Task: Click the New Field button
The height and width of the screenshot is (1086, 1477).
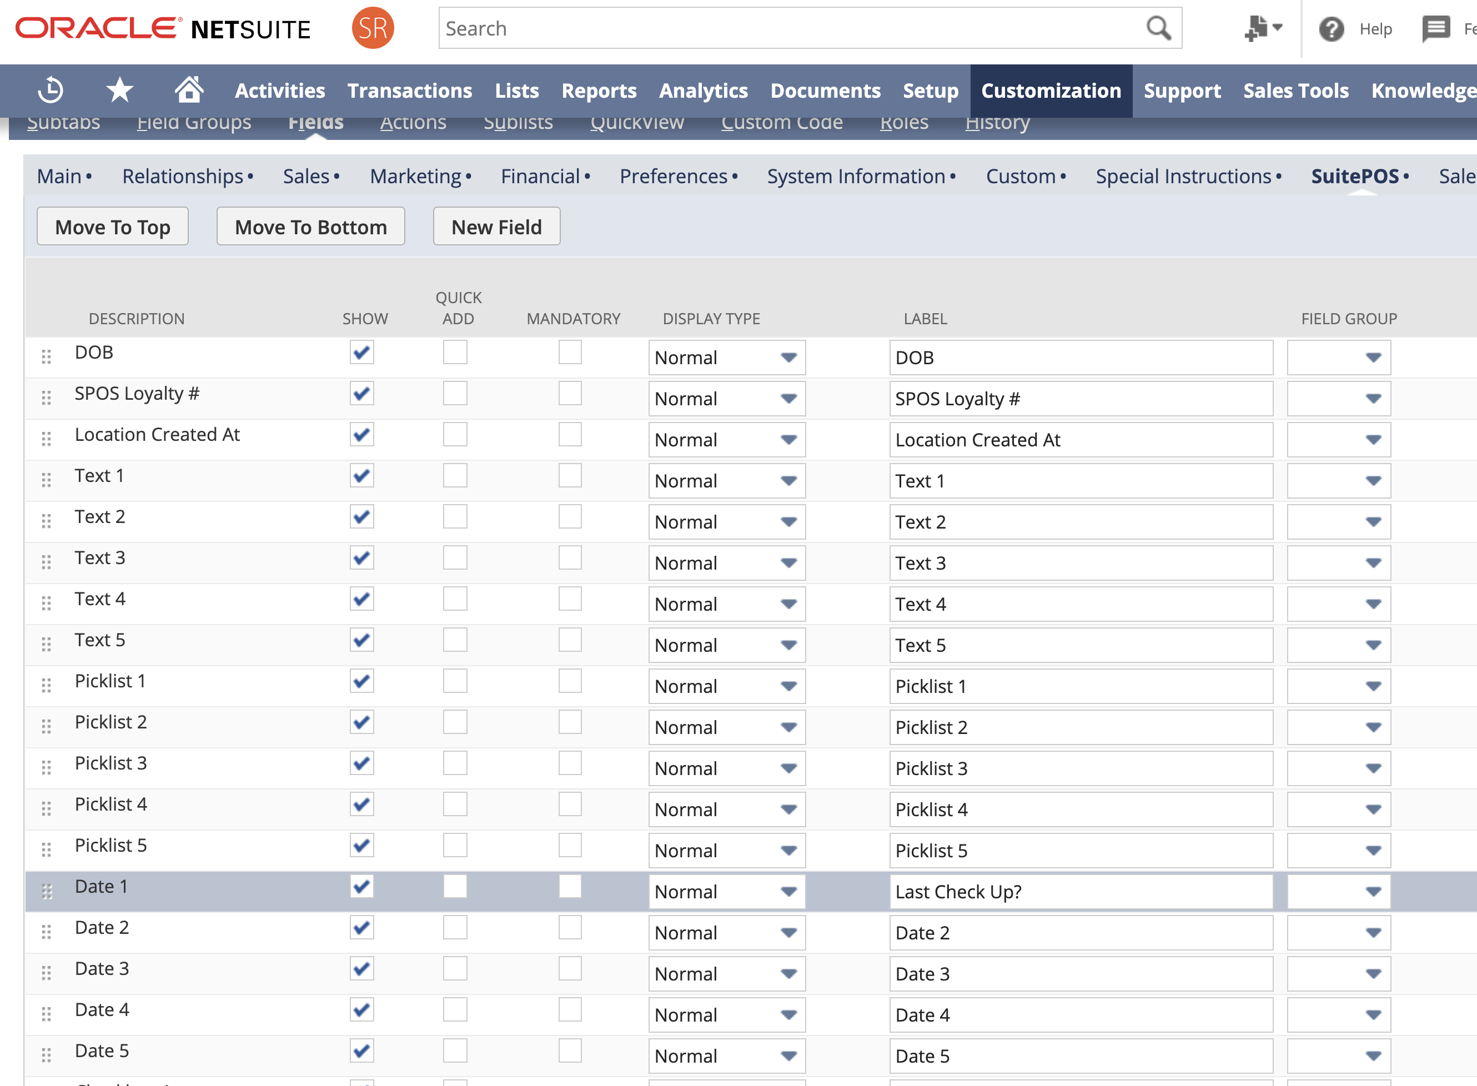Action: (496, 227)
